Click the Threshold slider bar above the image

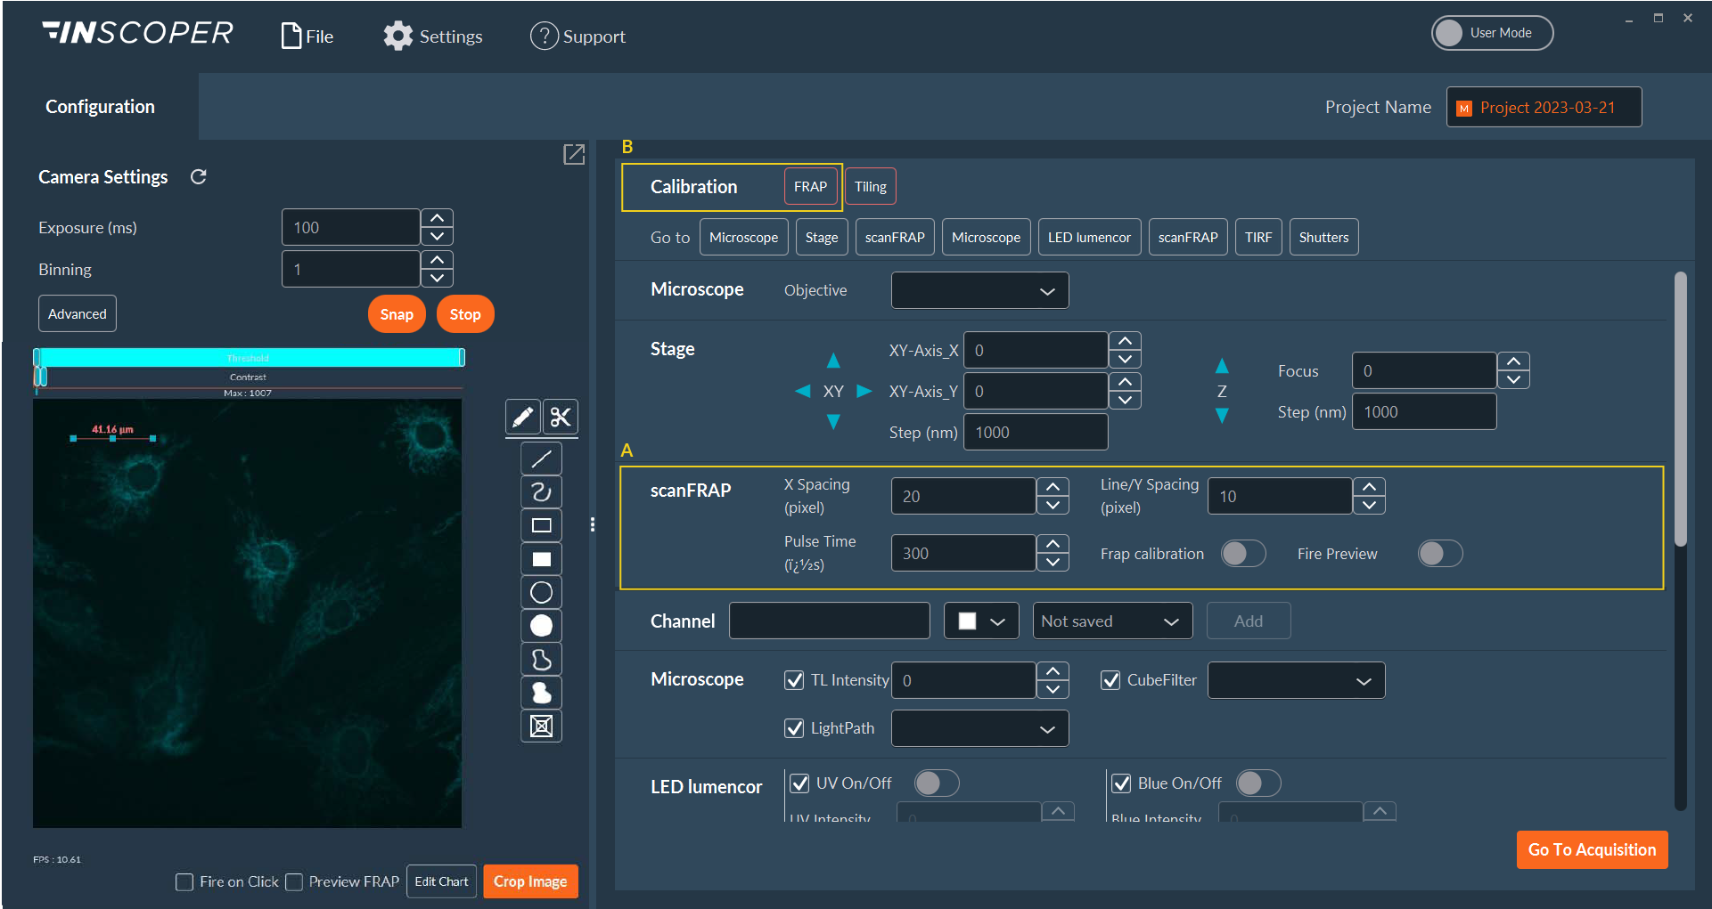point(248,357)
